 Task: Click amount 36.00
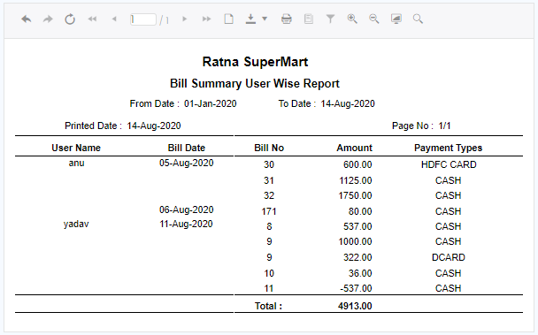tap(360, 274)
